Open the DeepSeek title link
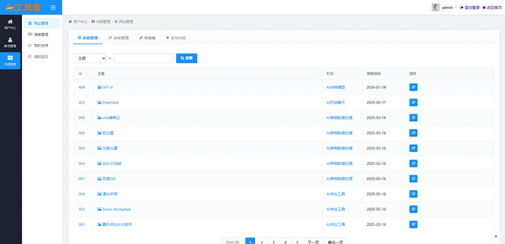This screenshot has width=505, height=244. [x=111, y=103]
